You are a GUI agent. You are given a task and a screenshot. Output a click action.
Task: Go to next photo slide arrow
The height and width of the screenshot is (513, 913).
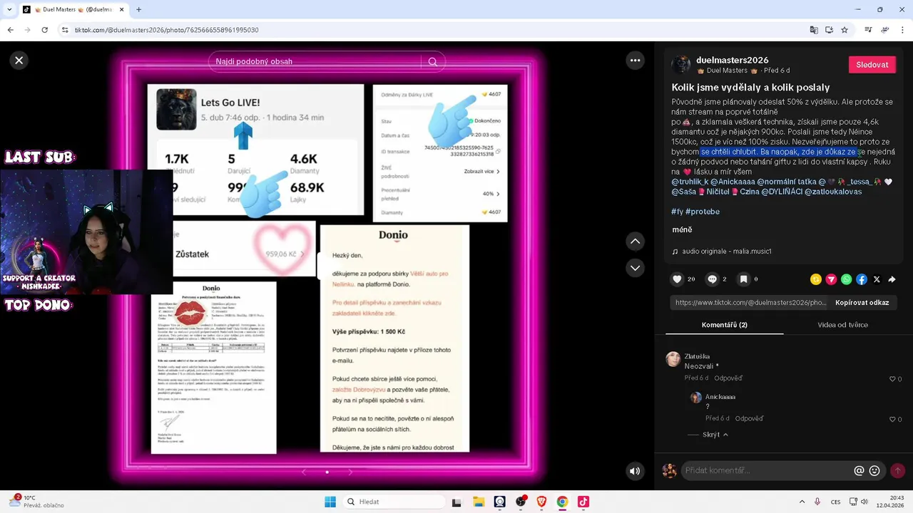click(x=350, y=472)
